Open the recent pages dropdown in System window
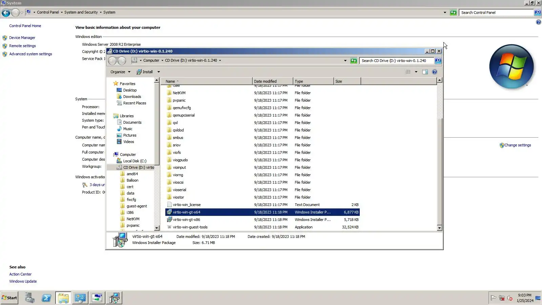The height and width of the screenshot is (305, 542). (22, 13)
